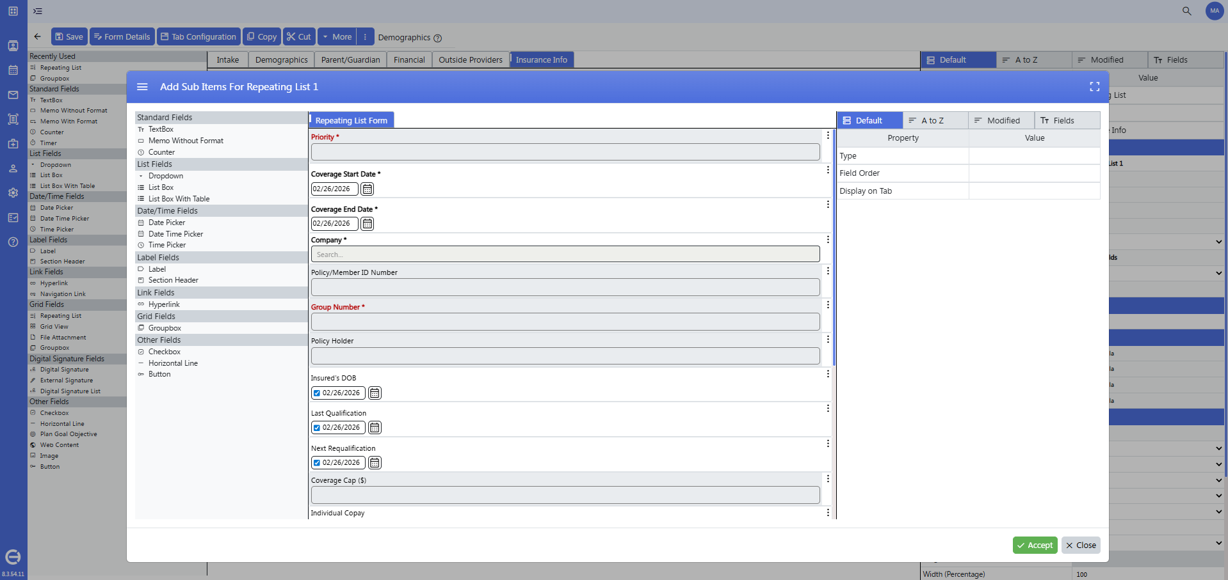
Task: Toggle Next Requalification date checkbox
Action: pyautogui.click(x=317, y=463)
